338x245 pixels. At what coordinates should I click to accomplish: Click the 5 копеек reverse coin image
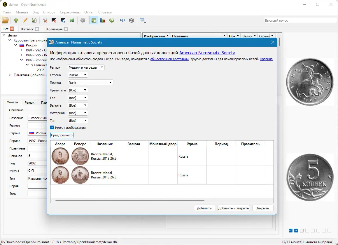tap(310, 177)
